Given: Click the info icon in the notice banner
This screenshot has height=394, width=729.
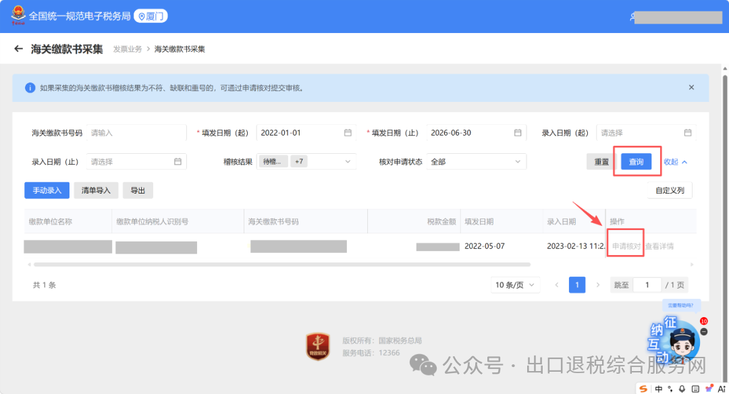Looking at the screenshot, I should [30, 88].
